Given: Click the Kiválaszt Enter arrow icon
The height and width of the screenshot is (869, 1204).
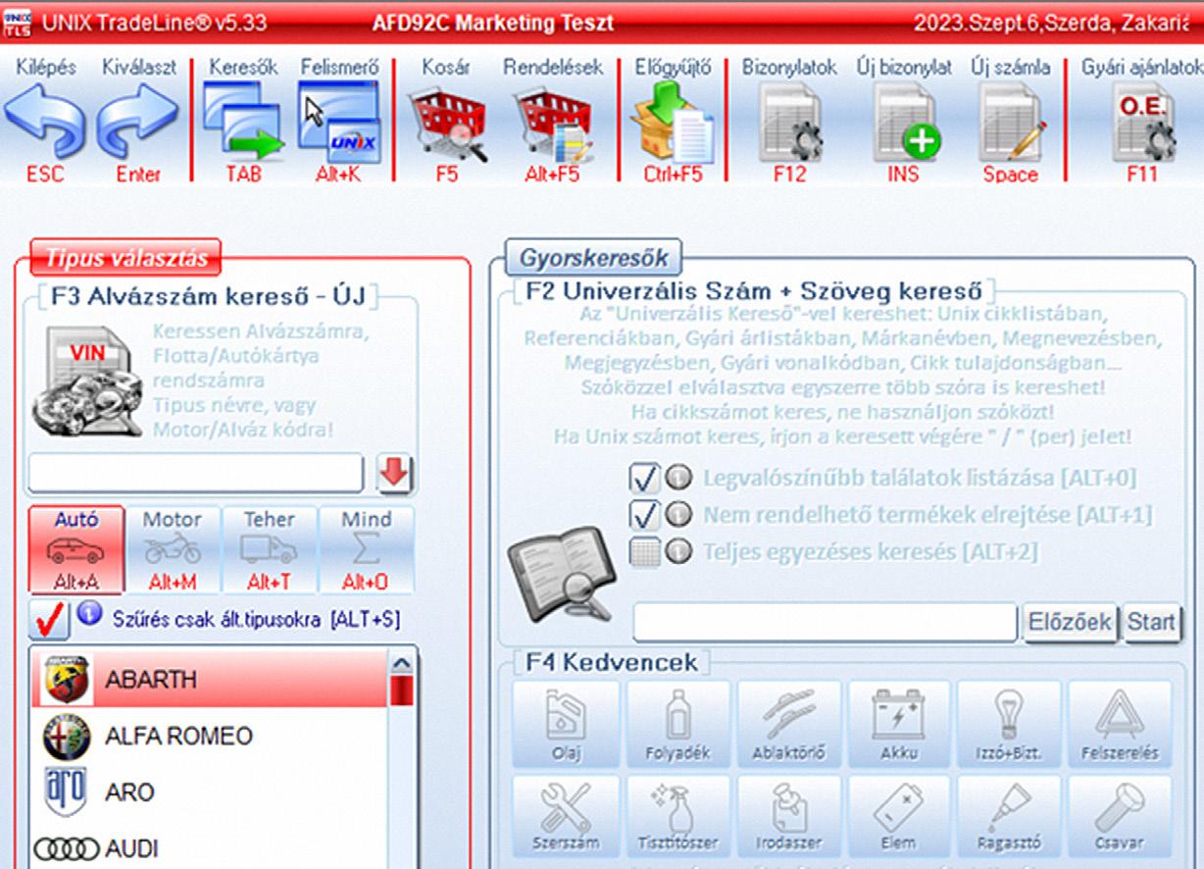Looking at the screenshot, I should [x=138, y=123].
